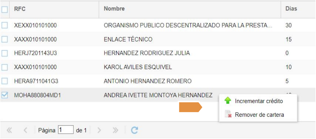This screenshot has height=139, width=316.
Task: Click the page number input field
Action: 65,130
